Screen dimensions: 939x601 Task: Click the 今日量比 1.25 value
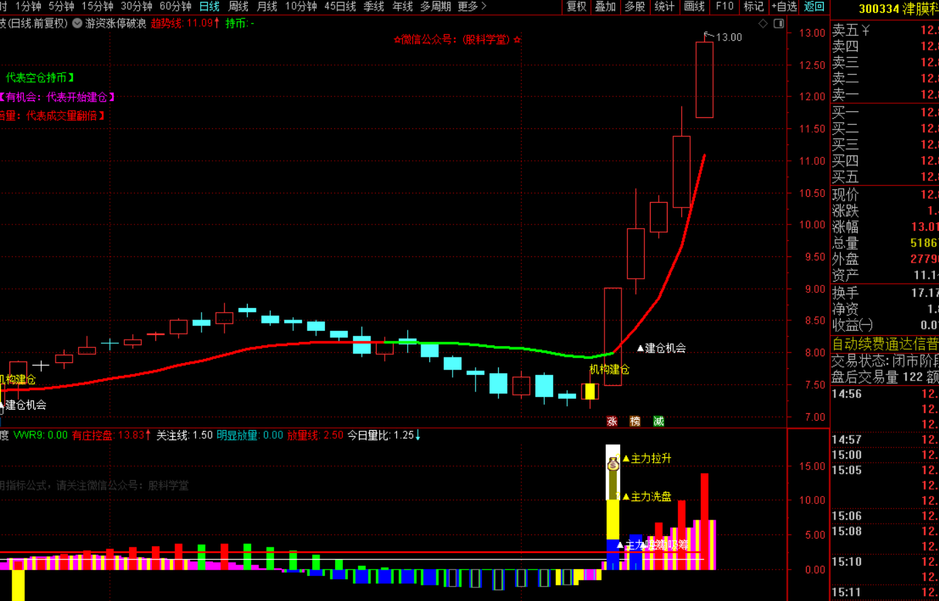coord(384,435)
